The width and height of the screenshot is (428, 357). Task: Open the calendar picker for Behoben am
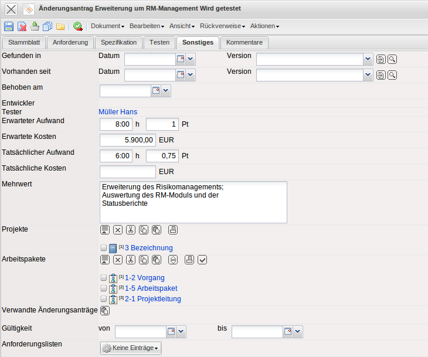pos(156,91)
